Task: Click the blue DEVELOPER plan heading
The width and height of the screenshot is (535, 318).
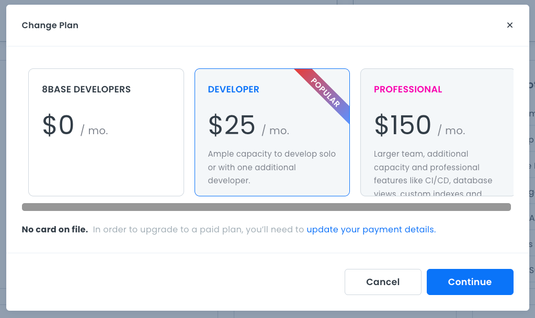Action: tap(233, 89)
